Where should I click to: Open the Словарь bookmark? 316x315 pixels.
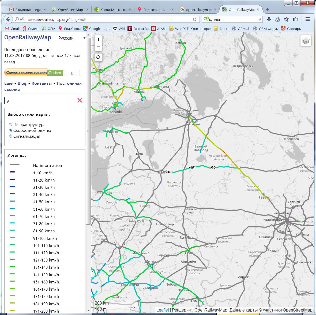(291, 29)
